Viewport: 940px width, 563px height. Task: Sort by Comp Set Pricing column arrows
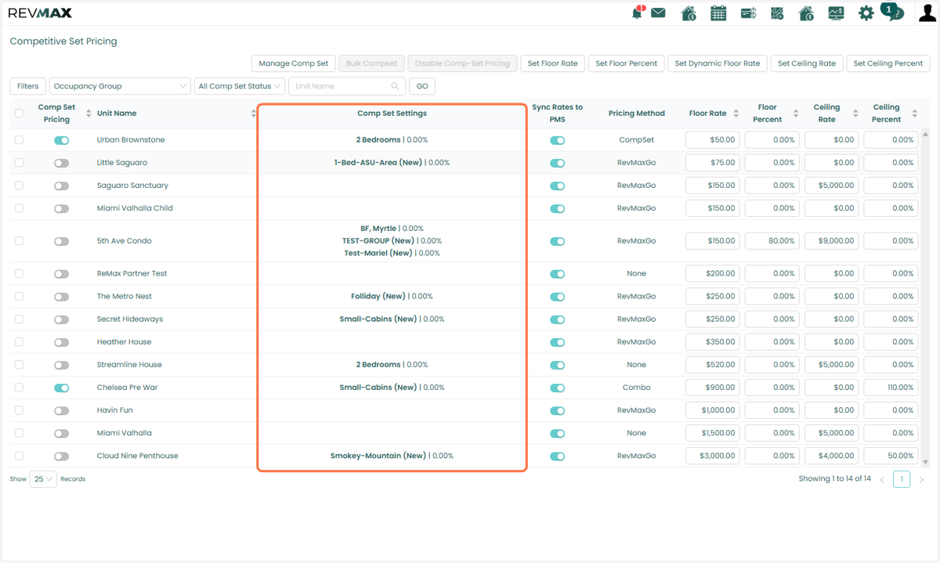pos(89,114)
